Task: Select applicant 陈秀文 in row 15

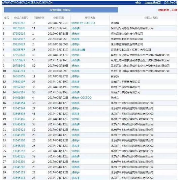Action: 115,98
